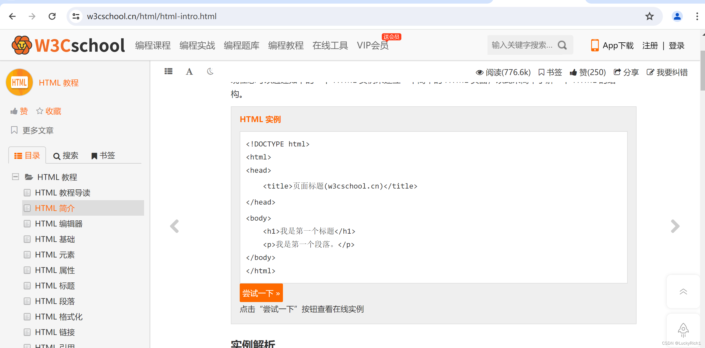Open the 在线工具 menu
The image size is (705, 348).
(330, 45)
